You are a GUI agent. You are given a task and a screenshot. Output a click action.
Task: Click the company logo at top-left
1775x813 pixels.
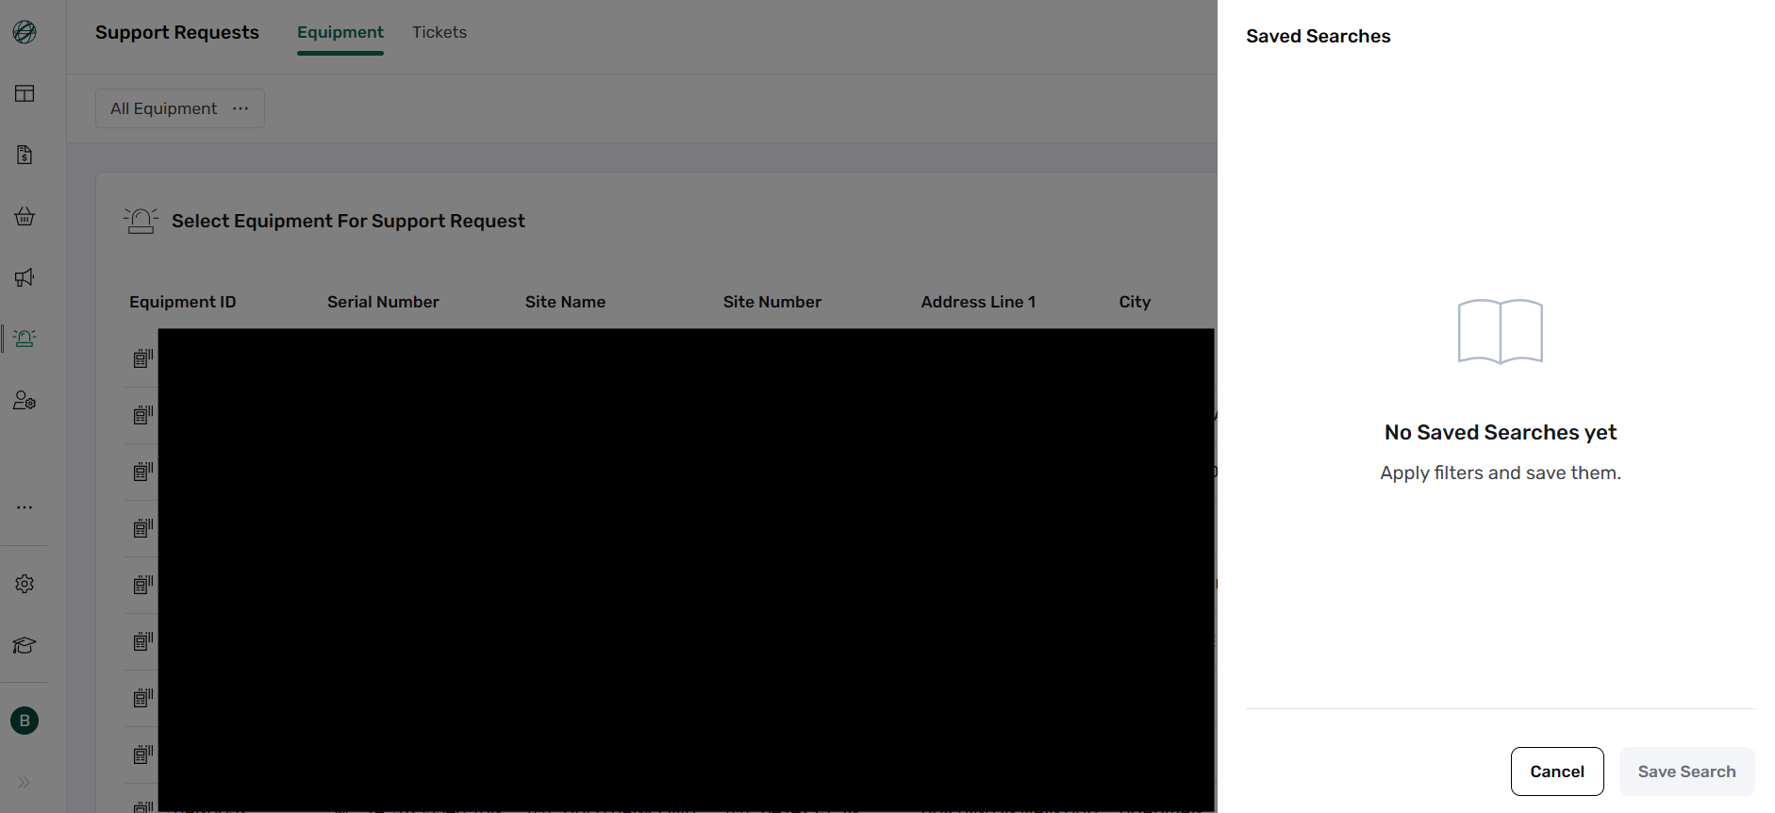pyautogui.click(x=25, y=32)
